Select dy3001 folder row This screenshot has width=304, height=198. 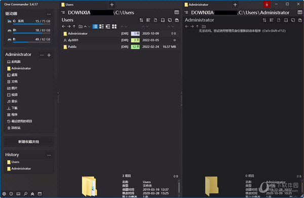[x=120, y=40]
